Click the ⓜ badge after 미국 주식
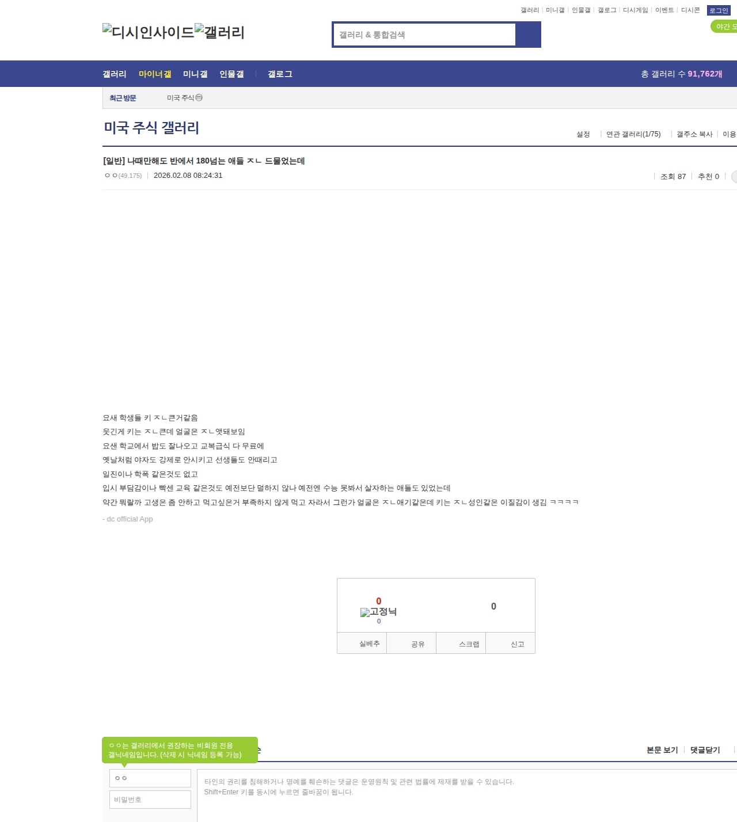Screen dimensions: 737x822 [199, 98]
